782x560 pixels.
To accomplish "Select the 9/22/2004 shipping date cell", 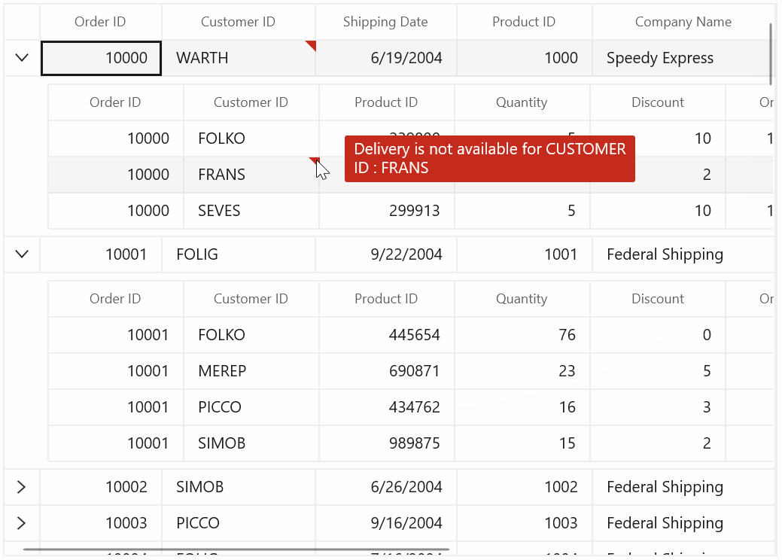I will click(386, 254).
